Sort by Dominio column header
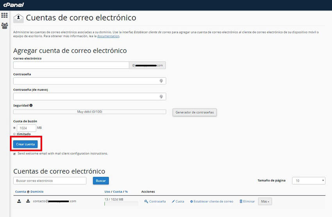 coord(37,192)
